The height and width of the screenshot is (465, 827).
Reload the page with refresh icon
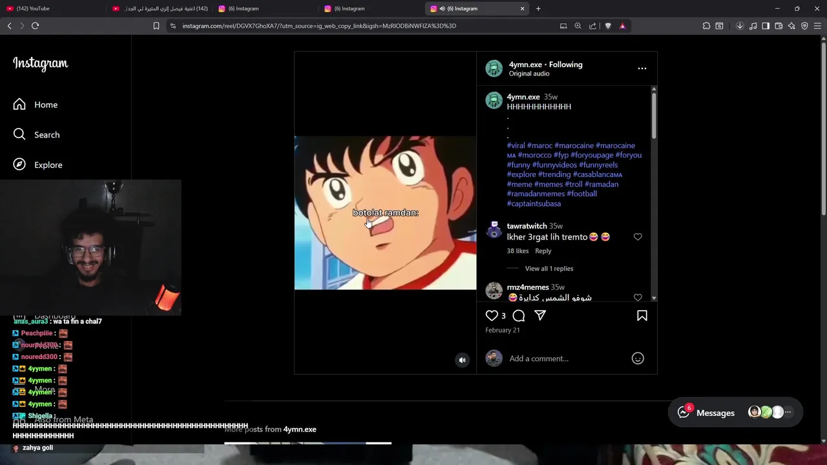tap(35, 26)
